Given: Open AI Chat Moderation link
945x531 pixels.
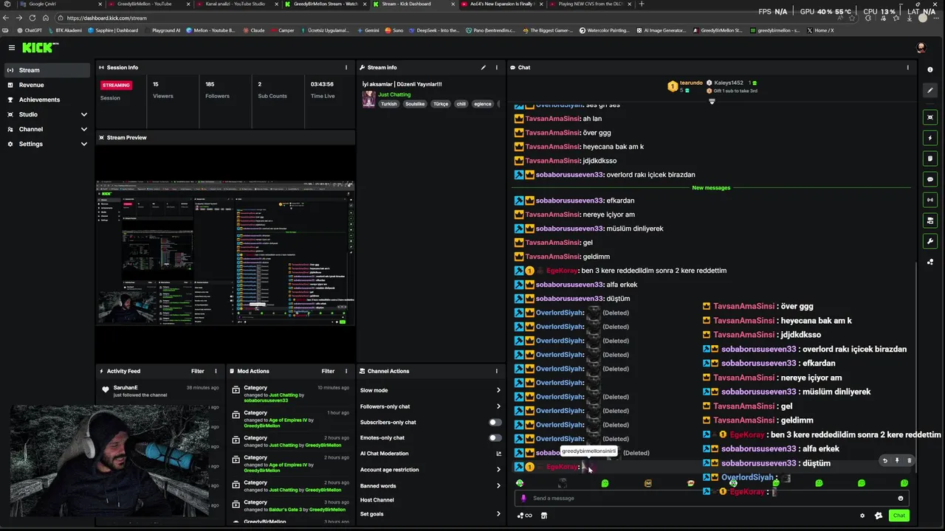Looking at the screenshot, I should [430, 454].
